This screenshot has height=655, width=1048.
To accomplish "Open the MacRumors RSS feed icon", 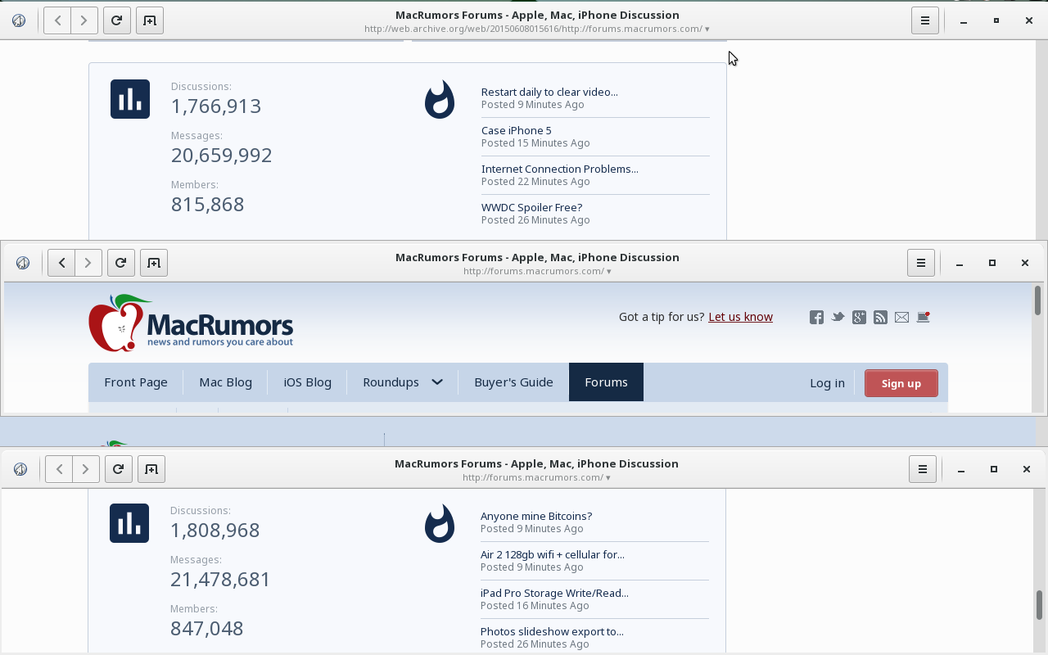I will [x=880, y=318].
